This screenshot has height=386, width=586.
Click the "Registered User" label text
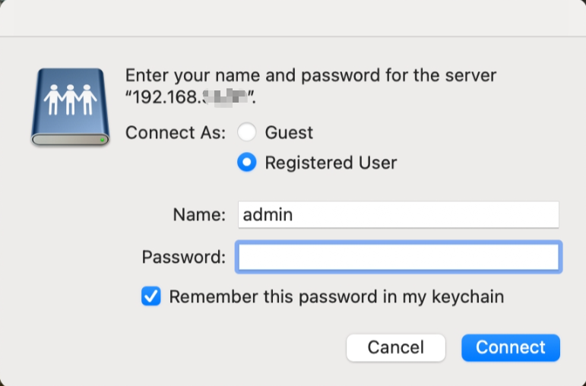(331, 163)
